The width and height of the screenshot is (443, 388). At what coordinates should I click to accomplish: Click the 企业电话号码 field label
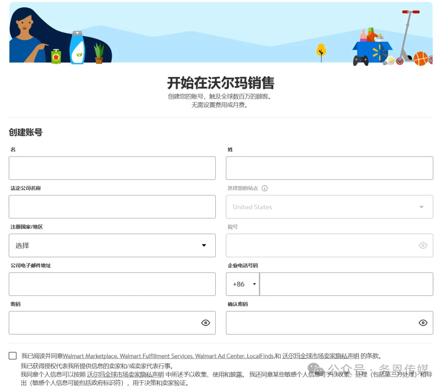click(x=243, y=265)
